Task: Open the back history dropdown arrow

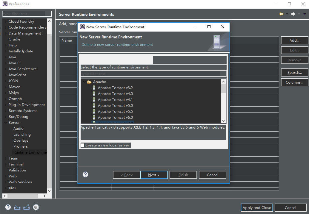Action: [x=287, y=14]
